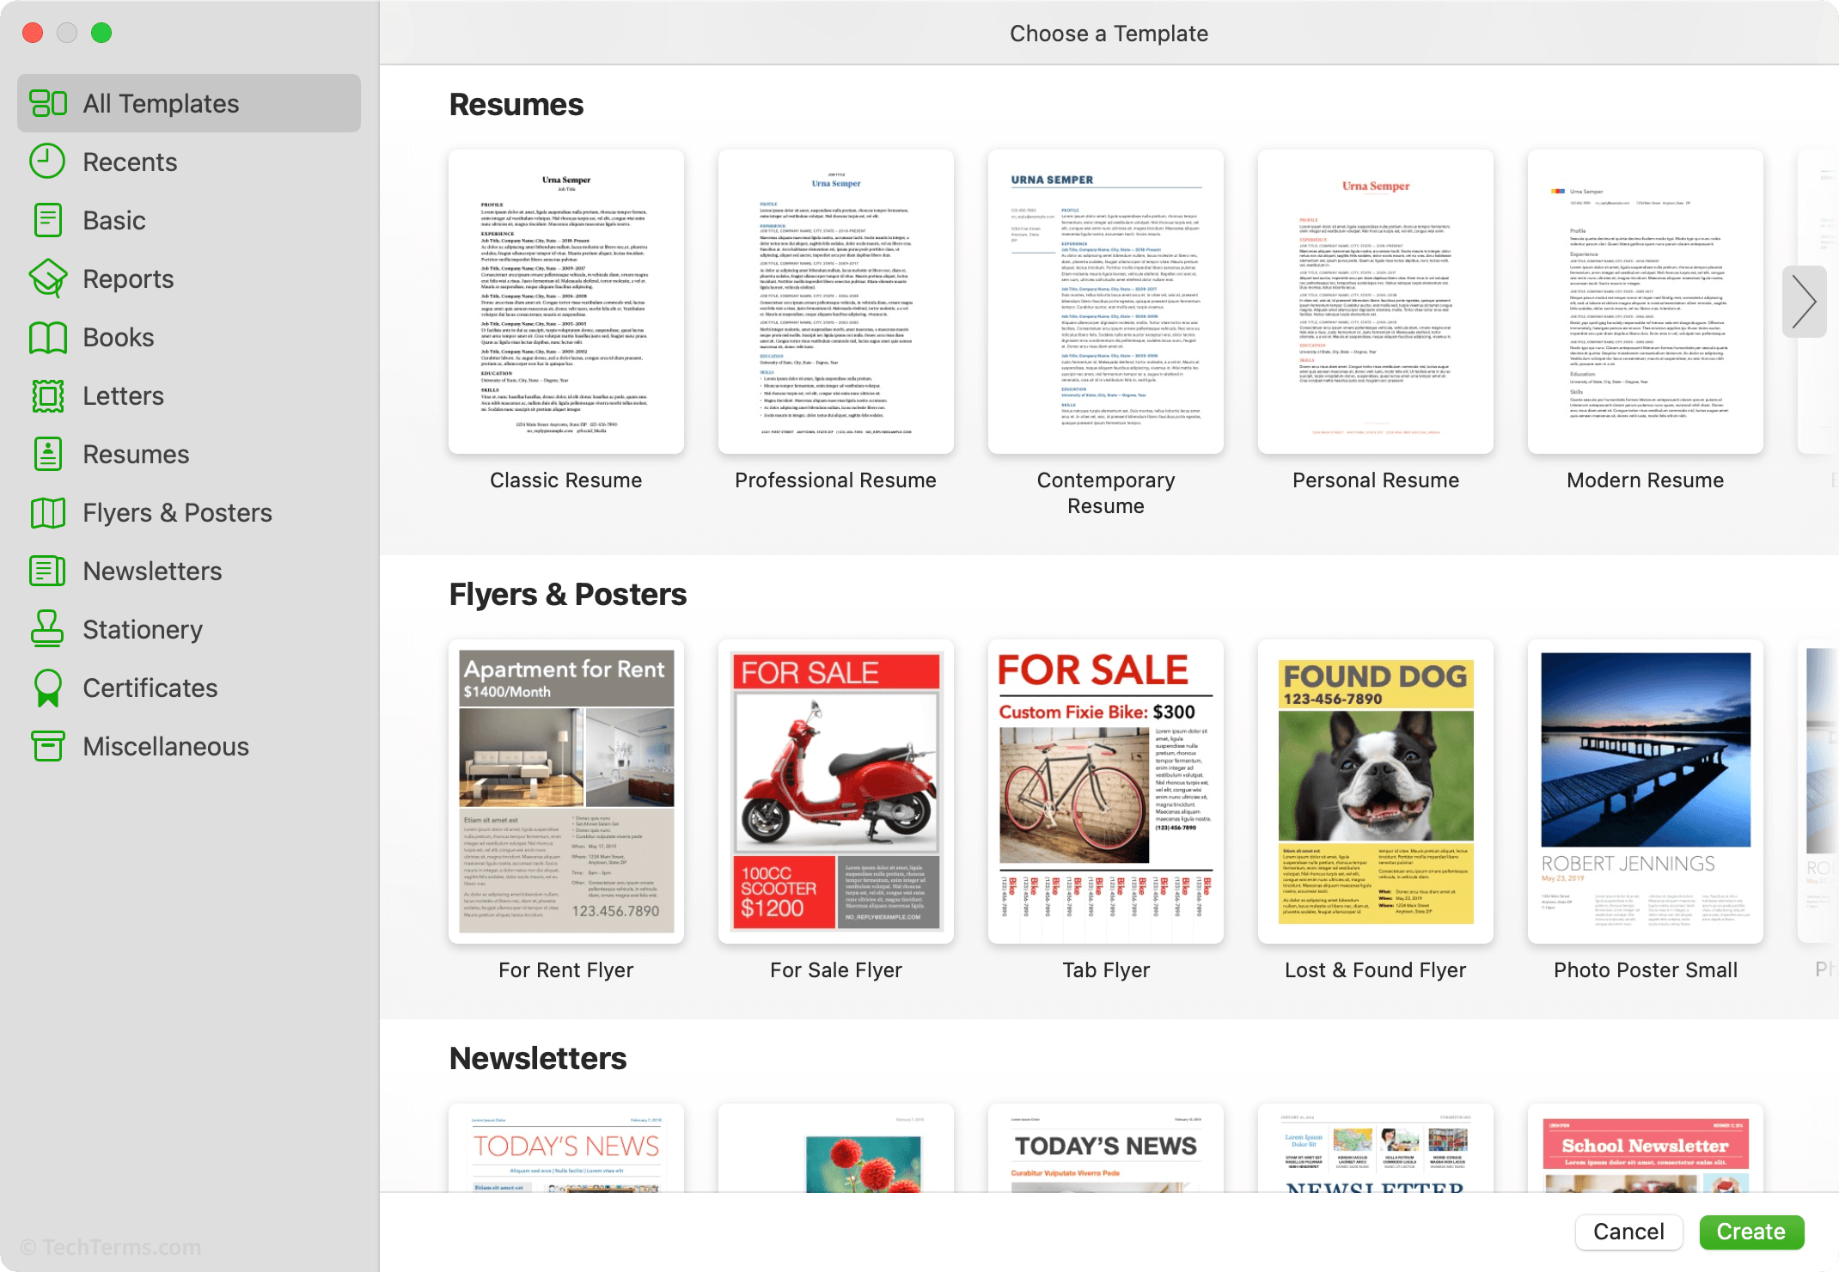The height and width of the screenshot is (1272, 1839).
Task: Select the Flyers & Posters category icon
Action: [x=51, y=511]
